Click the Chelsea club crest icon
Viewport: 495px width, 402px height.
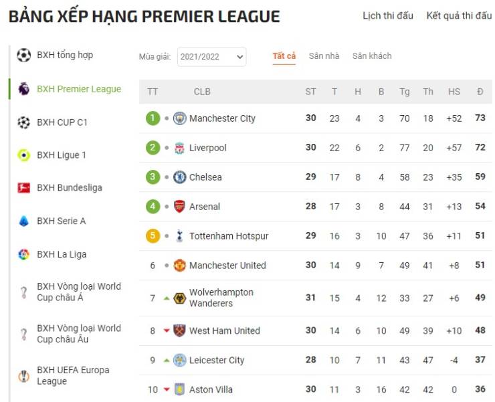tap(180, 177)
